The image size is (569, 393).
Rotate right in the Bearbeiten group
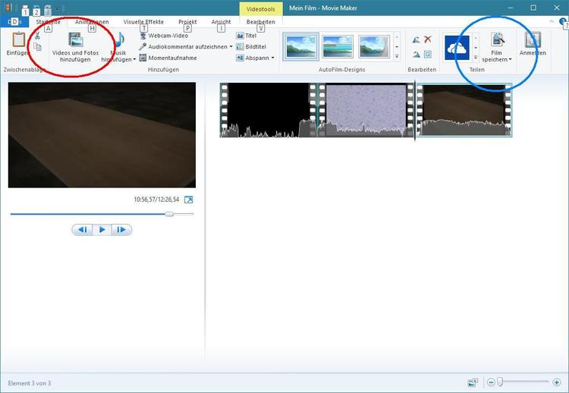coord(417,55)
